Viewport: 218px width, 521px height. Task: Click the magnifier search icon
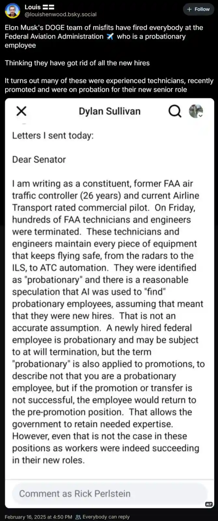(x=175, y=111)
